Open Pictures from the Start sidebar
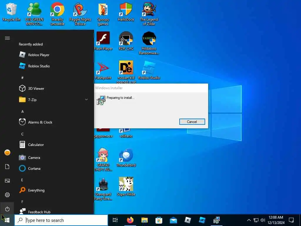 click(x=7, y=181)
